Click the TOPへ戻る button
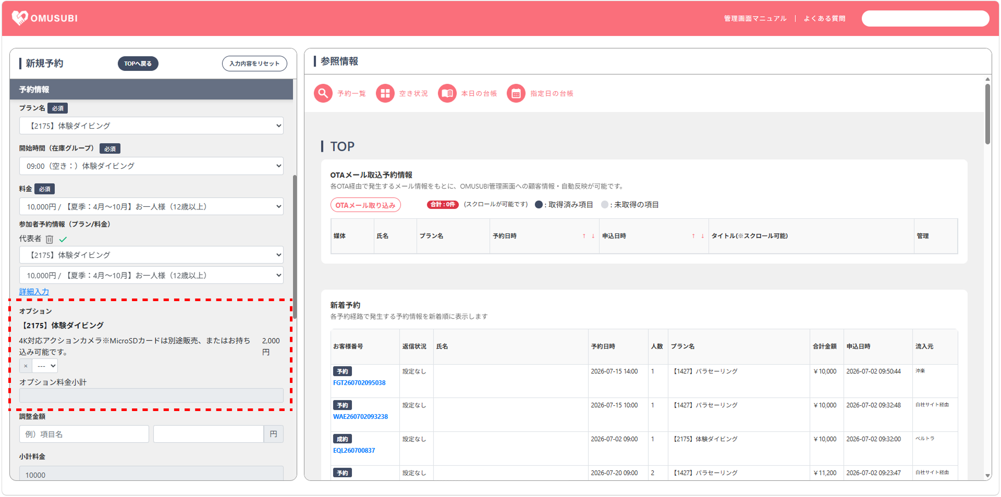 138,64
